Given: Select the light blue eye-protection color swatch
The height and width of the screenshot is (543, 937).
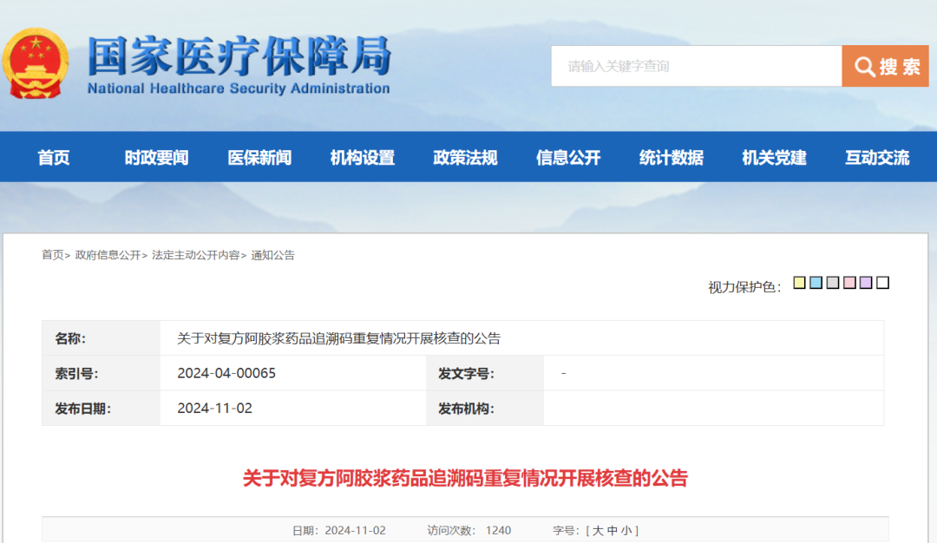Looking at the screenshot, I should click(816, 283).
